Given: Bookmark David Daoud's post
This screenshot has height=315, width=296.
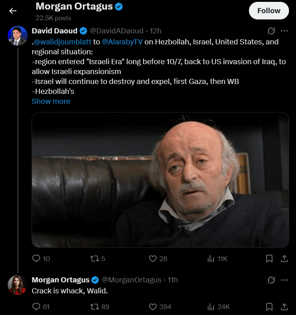Looking at the screenshot, I should 269,259.
